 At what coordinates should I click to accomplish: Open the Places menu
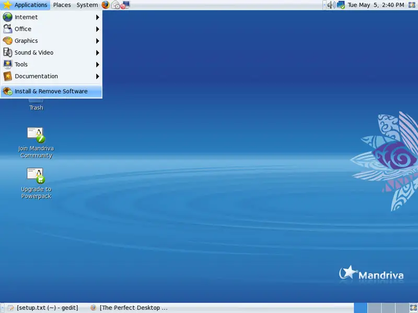tap(62, 5)
